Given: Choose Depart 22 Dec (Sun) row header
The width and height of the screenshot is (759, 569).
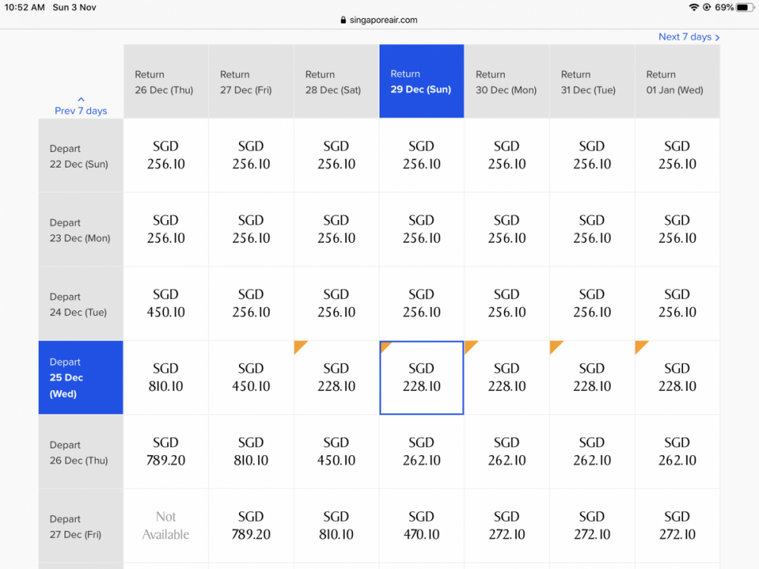Looking at the screenshot, I should click(80, 156).
